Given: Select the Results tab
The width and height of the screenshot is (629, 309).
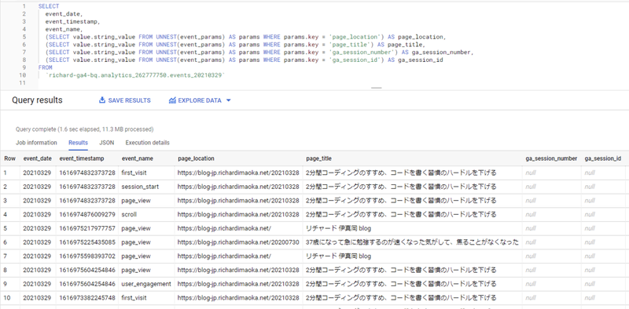Looking at the screenshot, I should pos(78,143).
